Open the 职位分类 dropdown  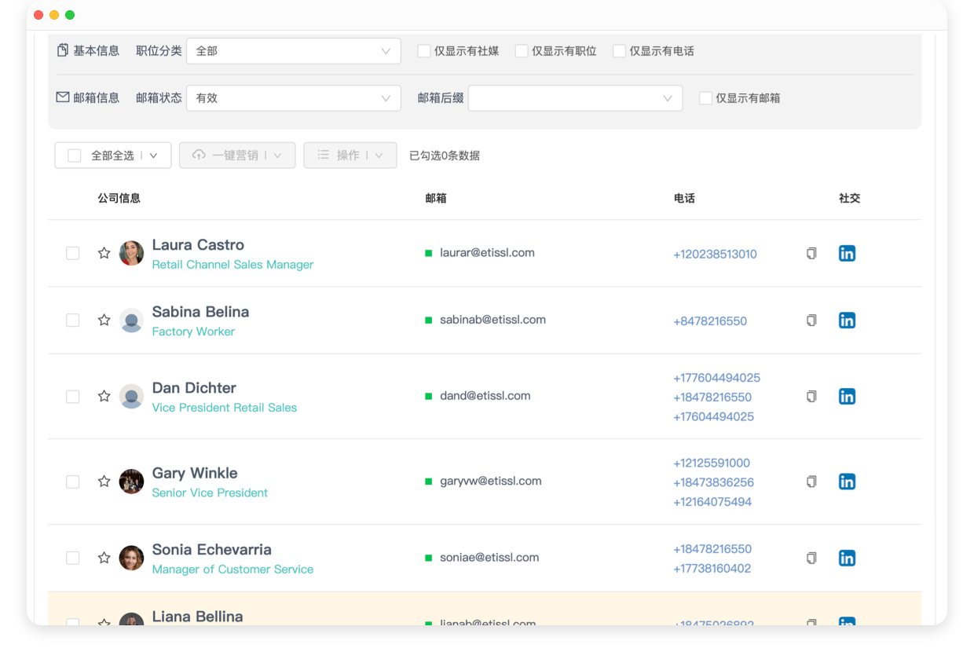[x=294, y=50]
